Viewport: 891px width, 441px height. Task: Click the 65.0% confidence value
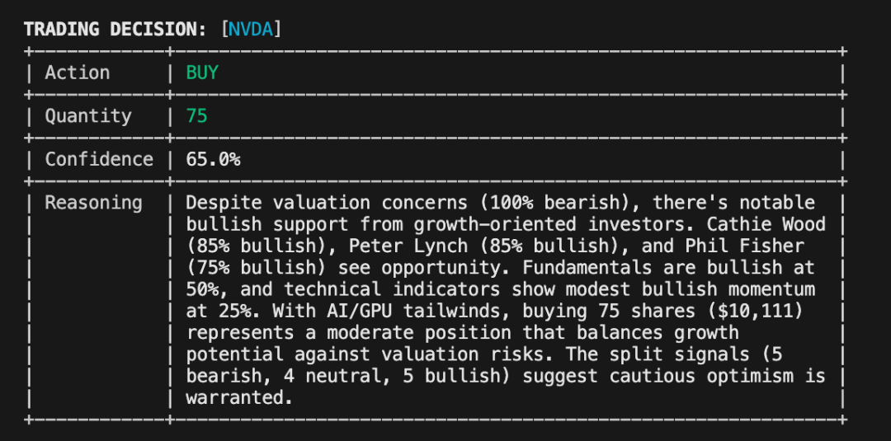click(x=213, y=159)
